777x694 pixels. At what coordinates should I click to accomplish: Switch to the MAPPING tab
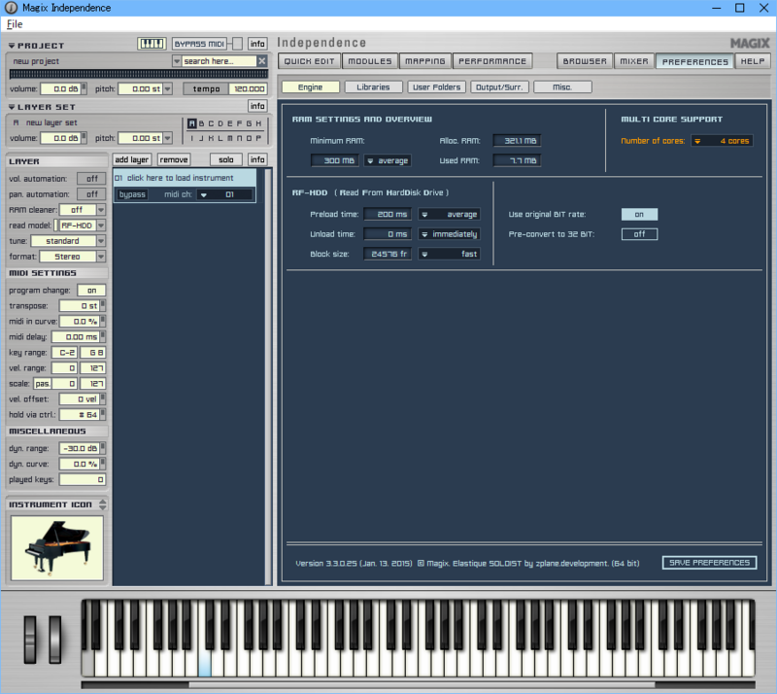click(x=425, y=61)
